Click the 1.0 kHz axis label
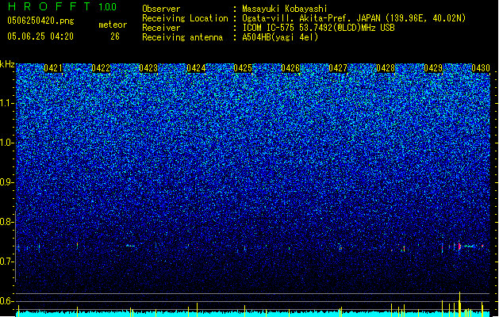This screenshot has height=317, width=499. [x=7, y=143]
